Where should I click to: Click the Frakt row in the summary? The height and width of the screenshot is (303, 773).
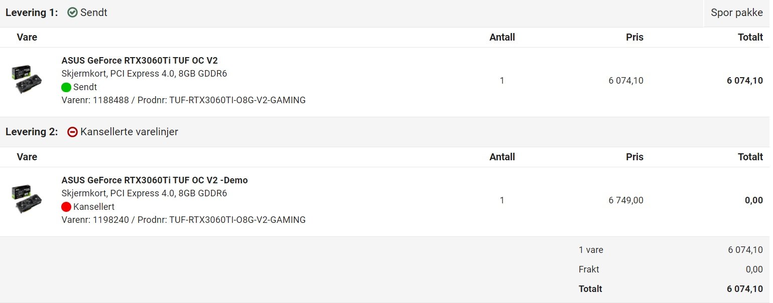(x=671, y=269)
